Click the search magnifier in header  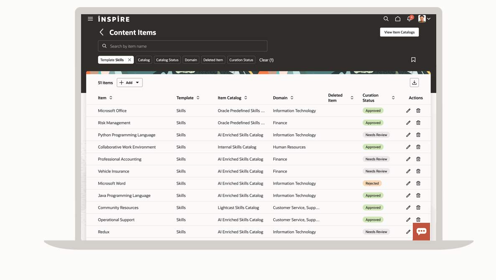[386, 19]
